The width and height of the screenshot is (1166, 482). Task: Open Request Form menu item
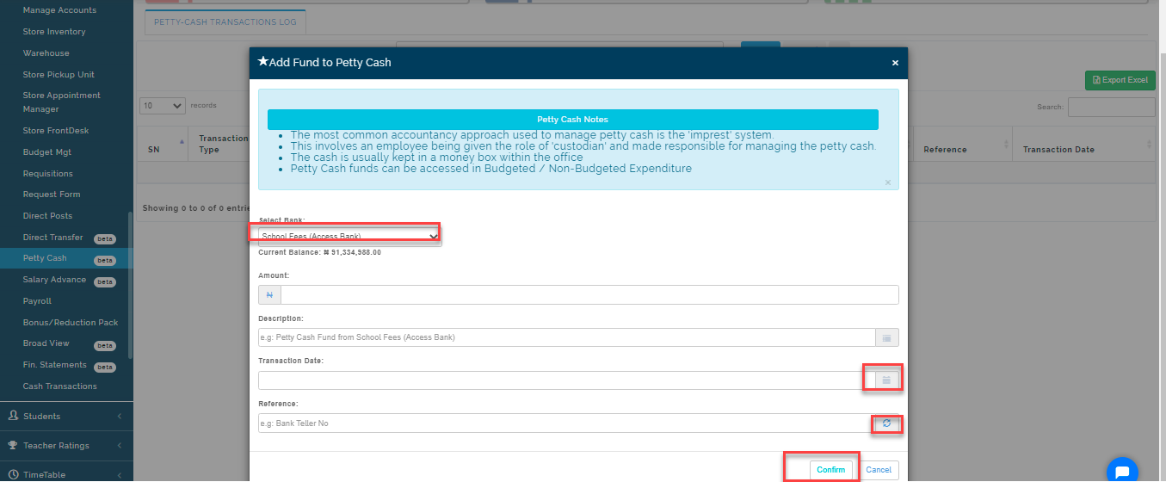click(x=52, y=195)
